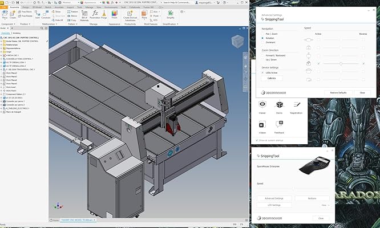The image size is (380, 228).
Task: Open the More dropdown in SpaceMouse panel
Action: click(x=325, y=205)
